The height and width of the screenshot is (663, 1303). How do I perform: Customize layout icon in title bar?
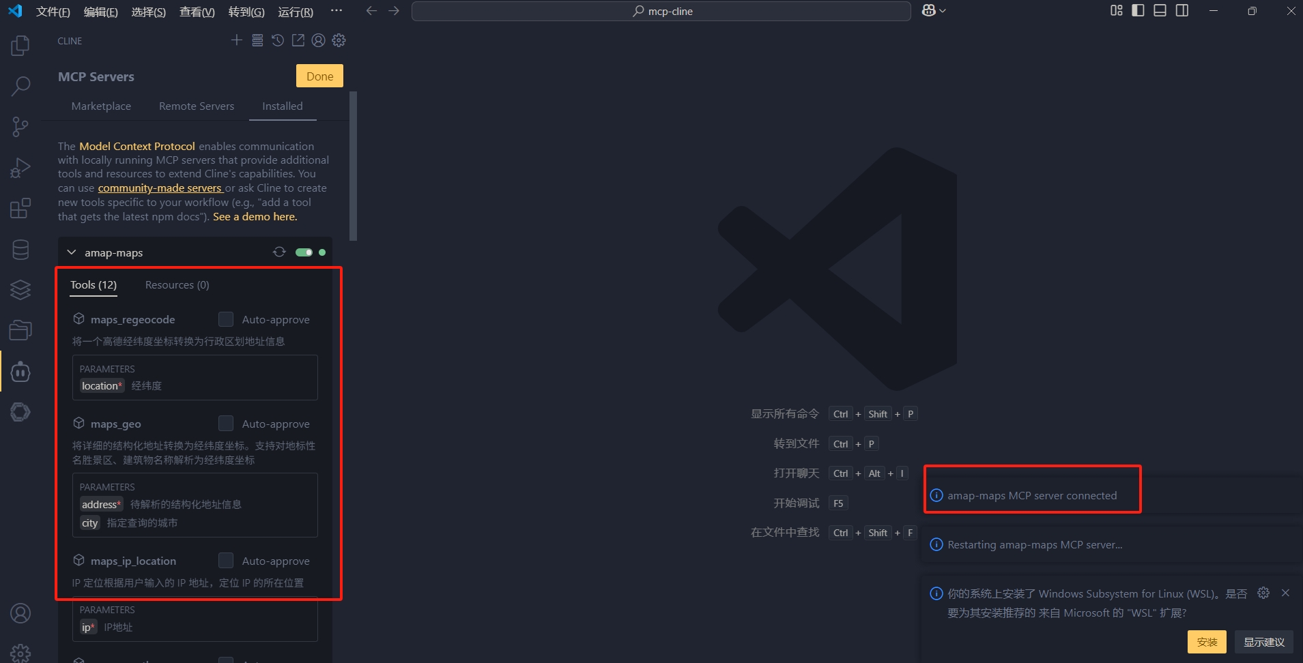pos(1117,10)
